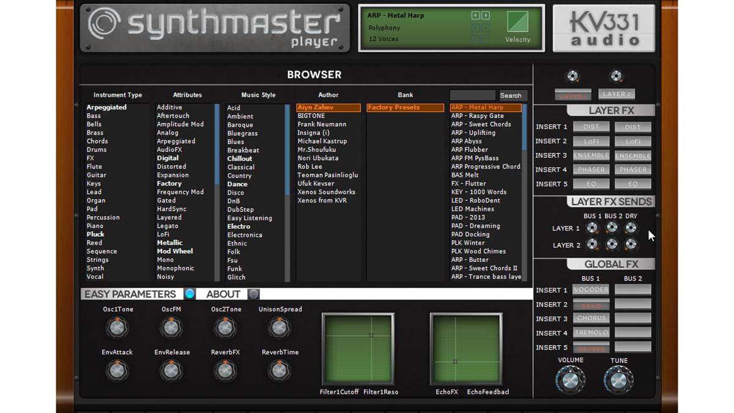Adjust Layer 1 Dry send knob

(x=631, y=228)
